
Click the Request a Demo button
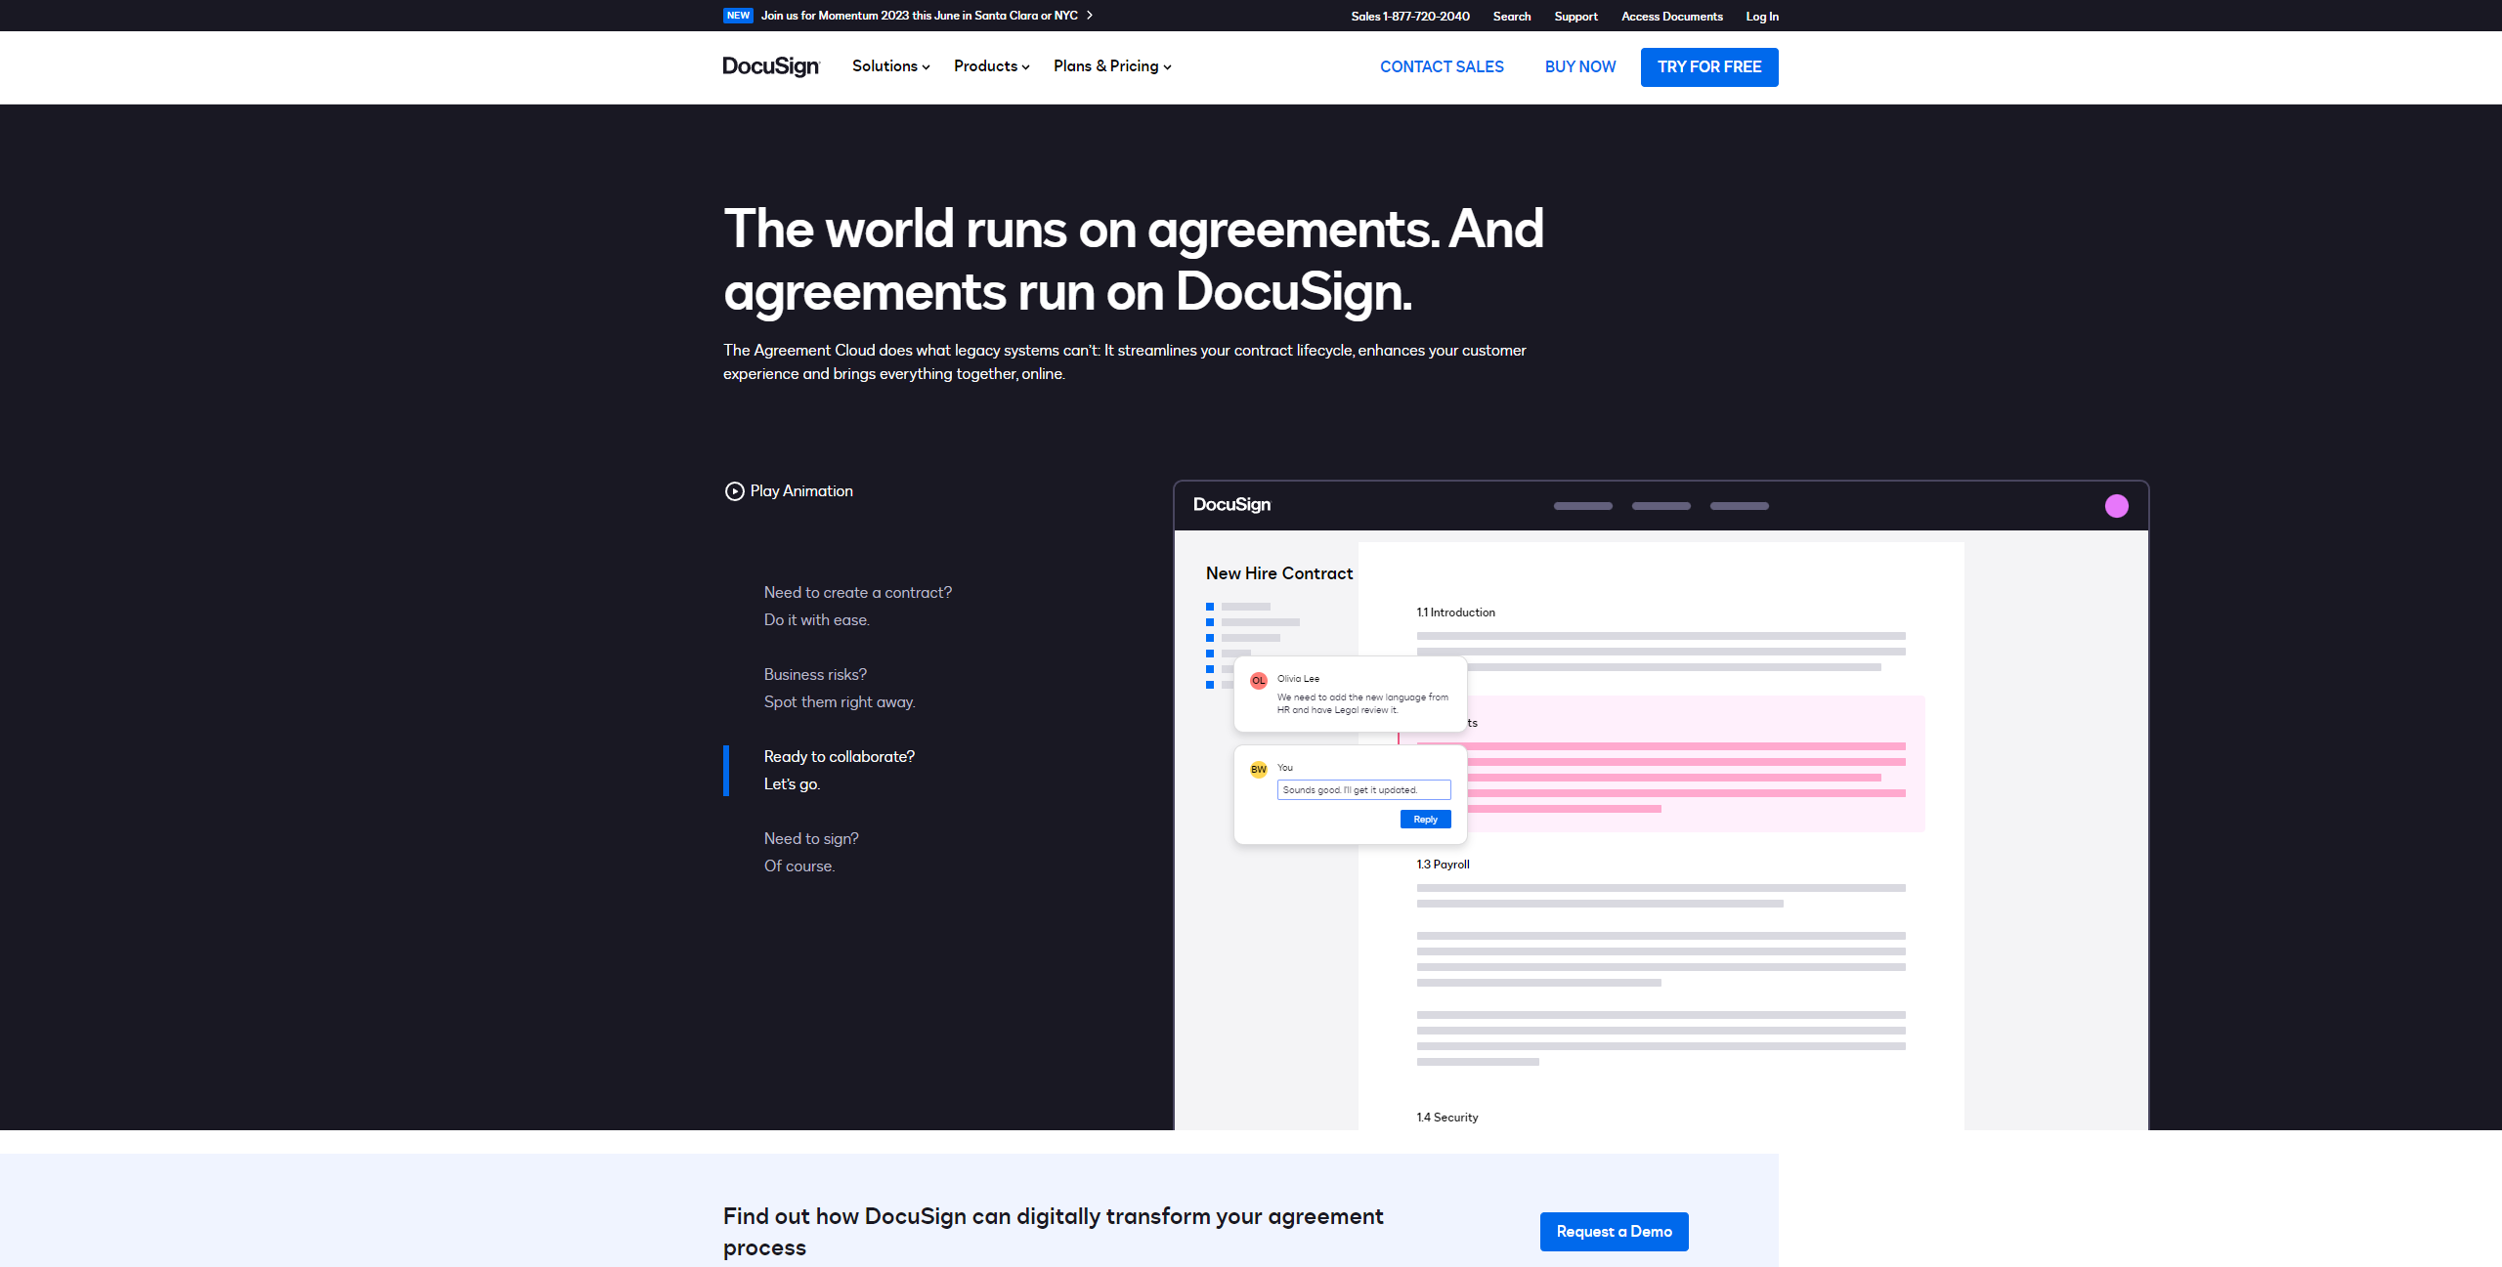pos(1614,1232)
